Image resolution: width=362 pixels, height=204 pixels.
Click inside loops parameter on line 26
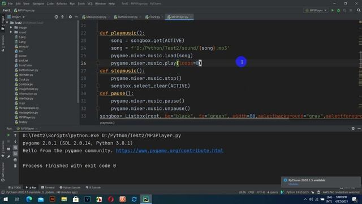tap(186, 63)
